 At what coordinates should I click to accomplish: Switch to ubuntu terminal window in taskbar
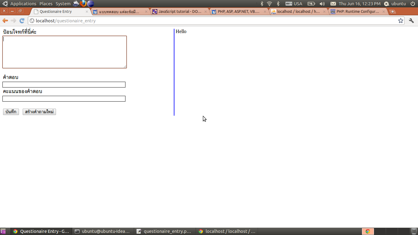pos(103,231)
